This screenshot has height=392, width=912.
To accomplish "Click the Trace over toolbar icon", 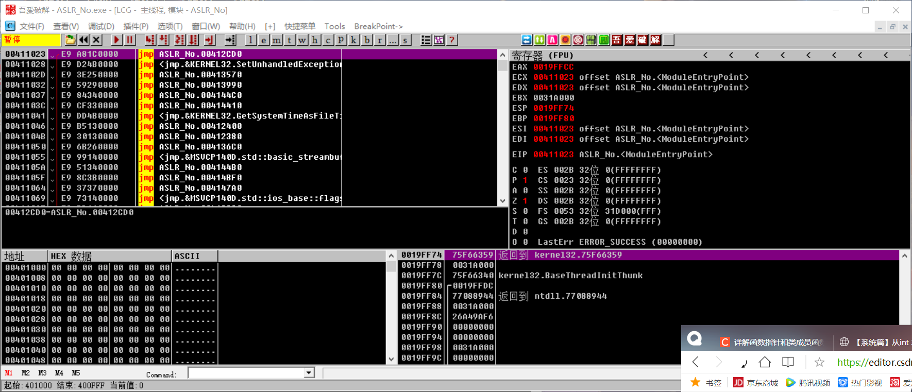I will (x=193, y=40).
